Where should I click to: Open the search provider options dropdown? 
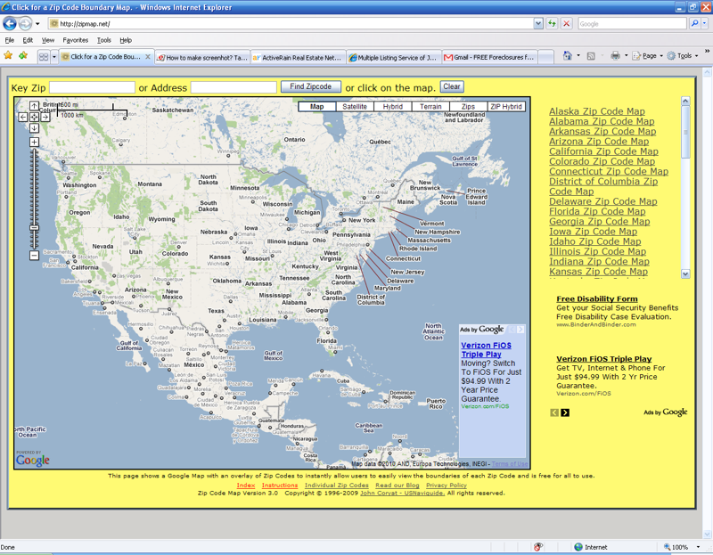tap(704, 24)
